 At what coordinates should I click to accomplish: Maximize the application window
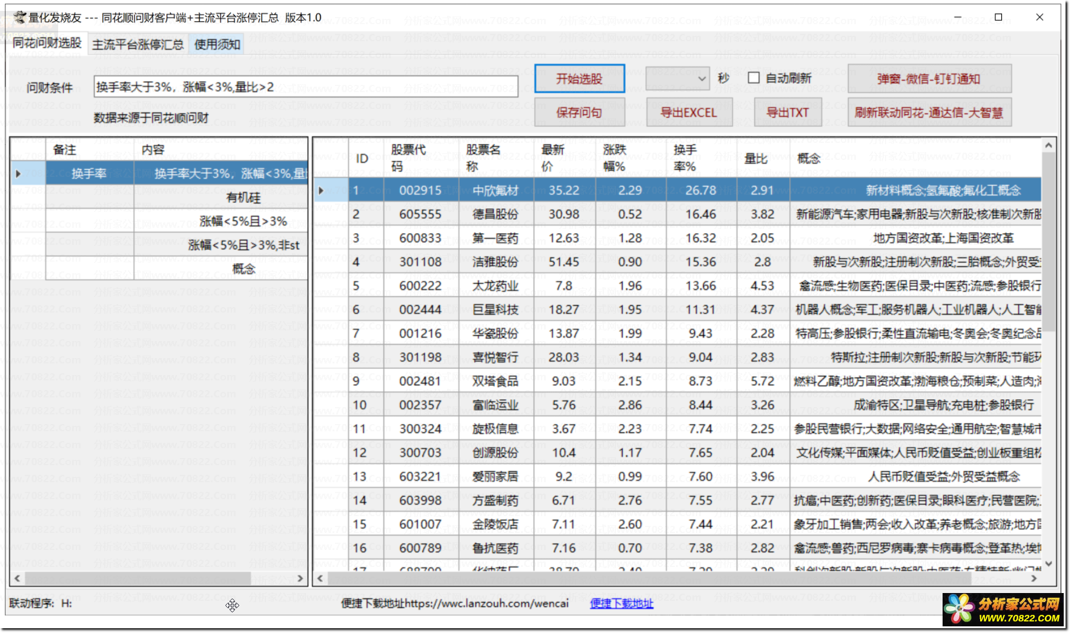pyautogui.click(x=998, y=17)
